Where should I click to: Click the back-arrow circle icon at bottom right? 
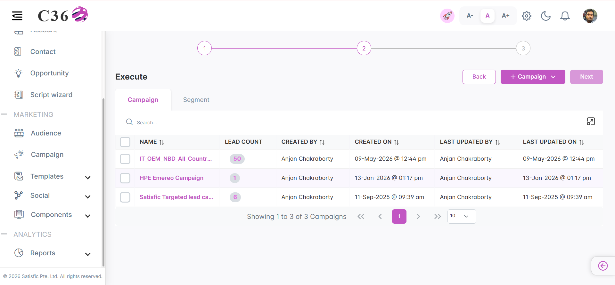[x=603, y=266]
